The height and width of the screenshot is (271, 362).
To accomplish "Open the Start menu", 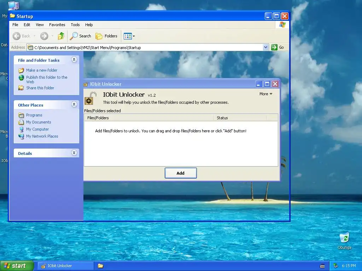I will pos(17,266).
